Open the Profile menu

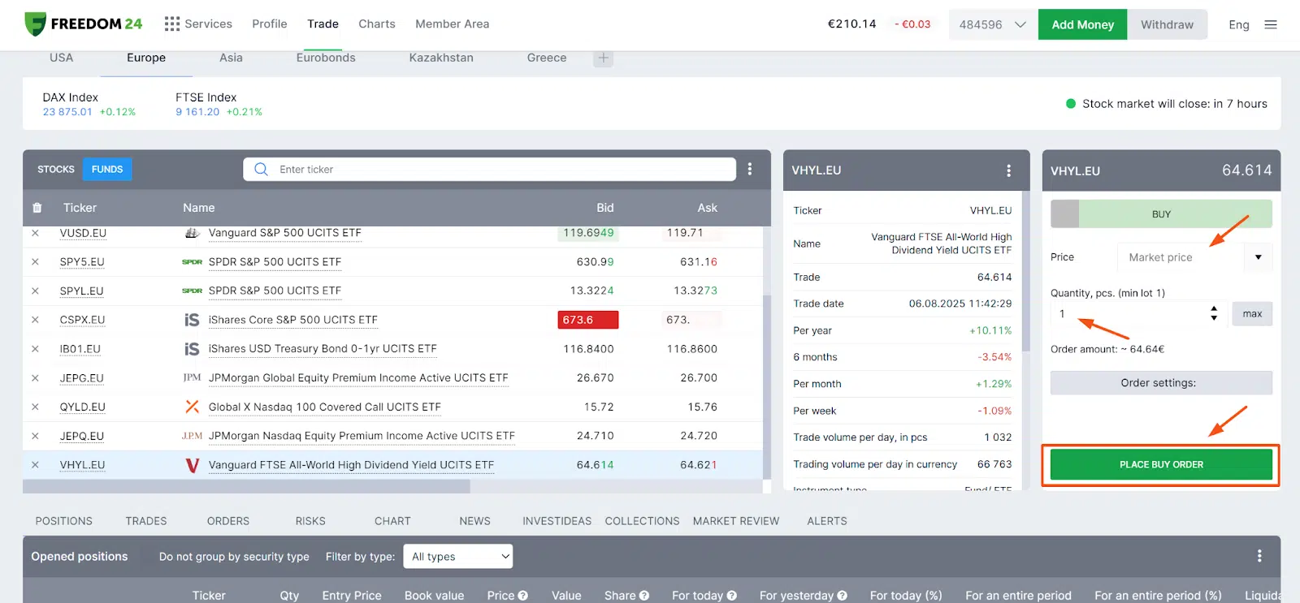click(270, 24)
